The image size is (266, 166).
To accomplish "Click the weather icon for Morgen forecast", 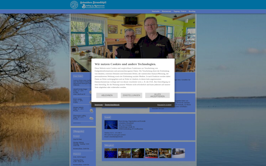I will tap(91, 111).
